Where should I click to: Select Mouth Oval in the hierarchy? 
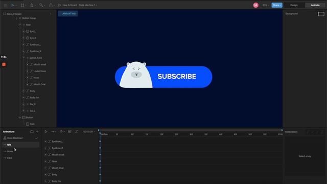tap(39, 84)
